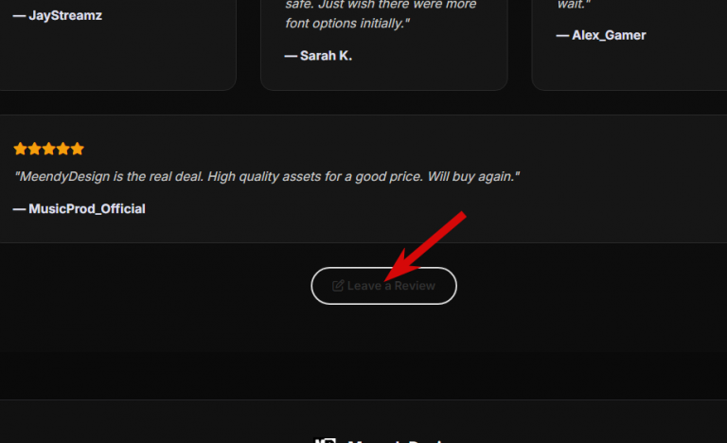This screenshot has width=727, height=443.
Task: Select the first star of MusicProd_Official's rating
Action: coord(21,149)
